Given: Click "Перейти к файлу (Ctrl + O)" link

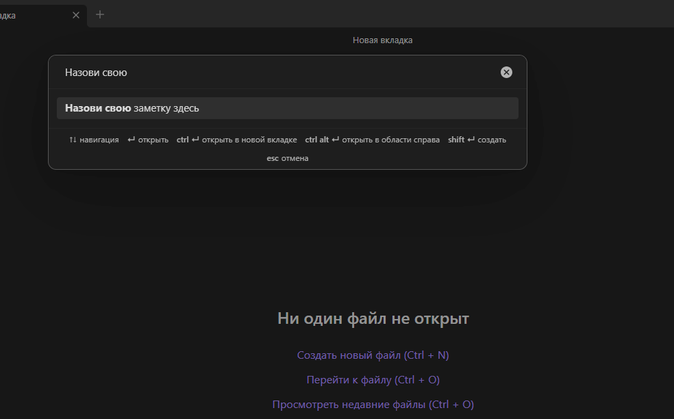Looking at the screenshot, I should coord(373,380).
